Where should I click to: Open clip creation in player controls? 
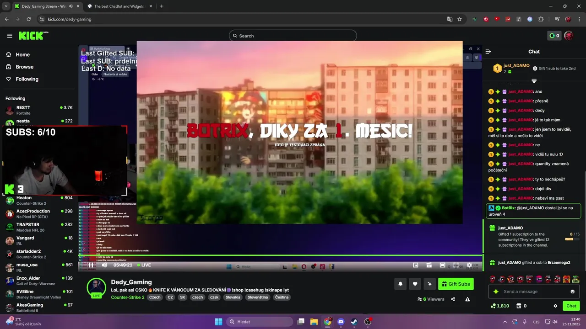point(429,265)
